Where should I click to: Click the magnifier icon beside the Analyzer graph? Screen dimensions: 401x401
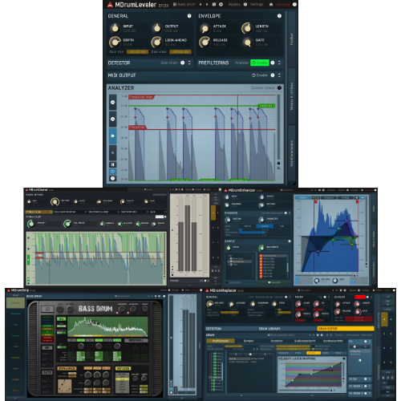tap(278, 168)
